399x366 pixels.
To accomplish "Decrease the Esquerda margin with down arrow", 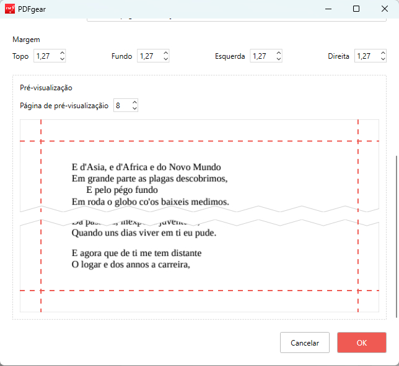I will pos(278,59).
